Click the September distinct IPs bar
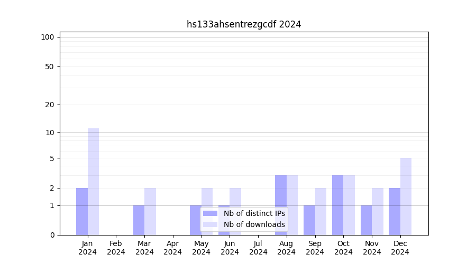This screenshot has height=264, width=476. (x=309, y=220)
